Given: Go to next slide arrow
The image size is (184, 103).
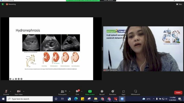Looking at the screenshot, I should tap(21, 79).
